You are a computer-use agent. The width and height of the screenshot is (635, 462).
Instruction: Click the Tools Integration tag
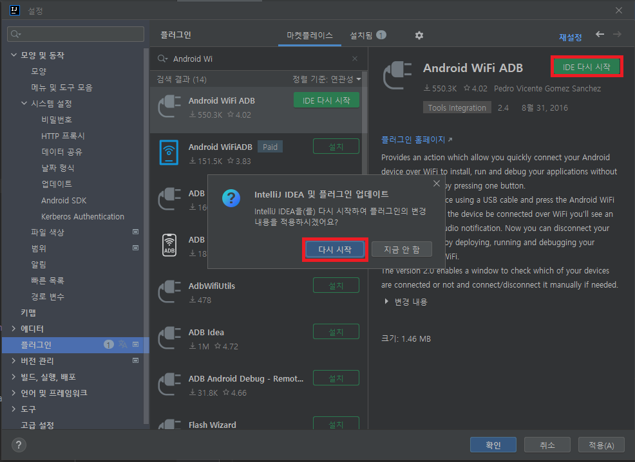[457, 107]
